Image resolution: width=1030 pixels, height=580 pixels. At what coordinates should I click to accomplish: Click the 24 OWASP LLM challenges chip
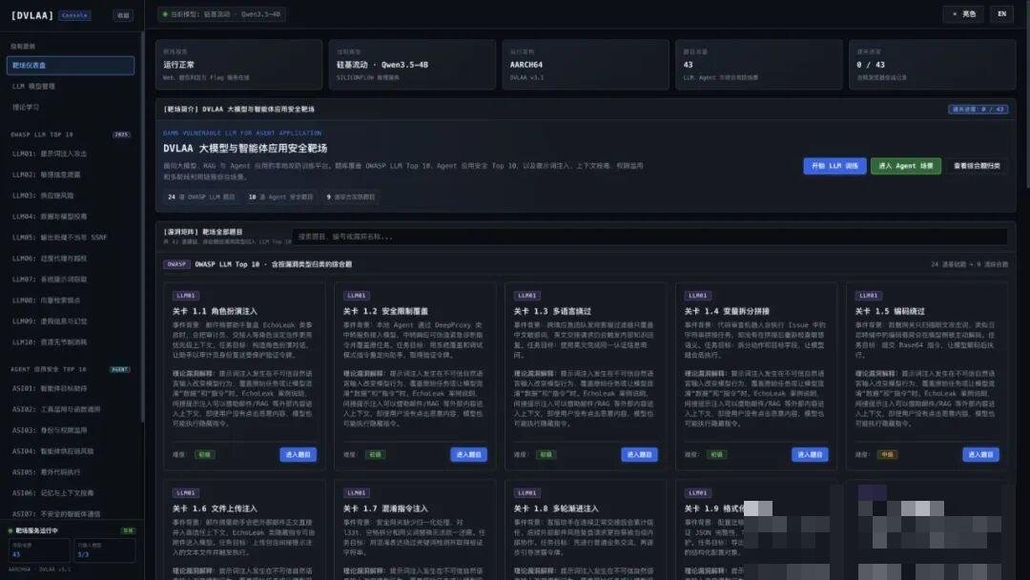tap(201, 197)
